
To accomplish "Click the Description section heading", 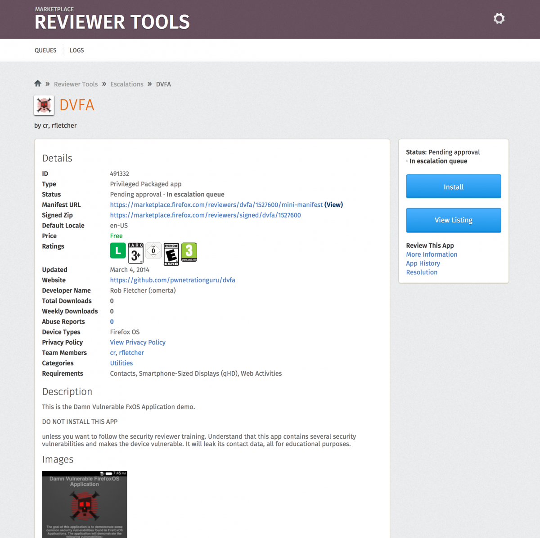I will (67, 392).
